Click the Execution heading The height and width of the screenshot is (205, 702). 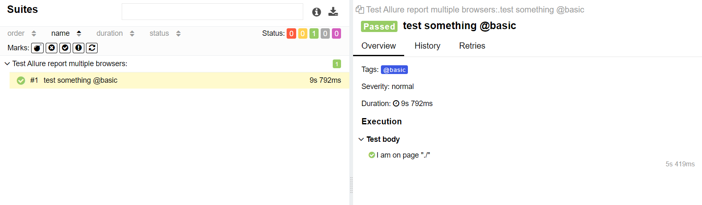(382, 121)
